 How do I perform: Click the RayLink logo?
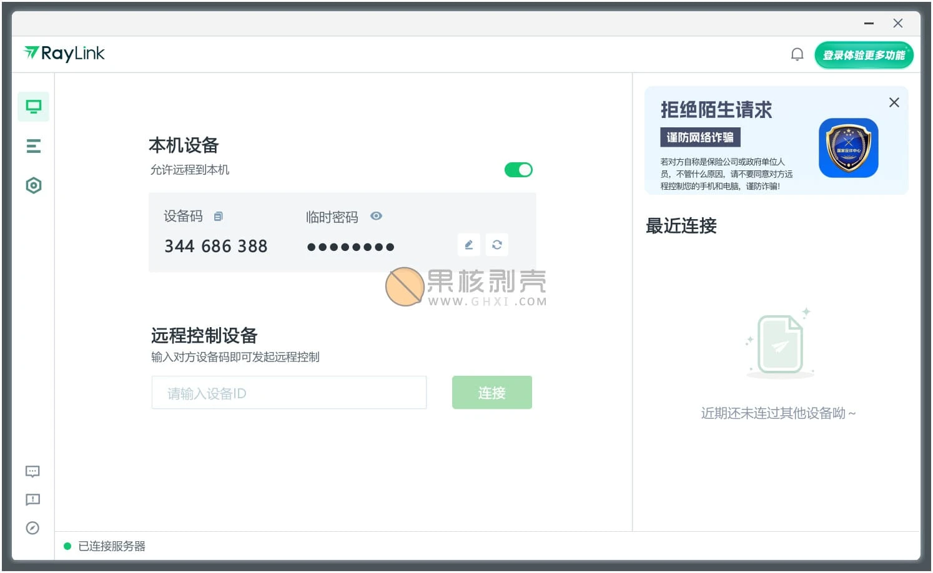pyautogui.click(x=63, y=54)
